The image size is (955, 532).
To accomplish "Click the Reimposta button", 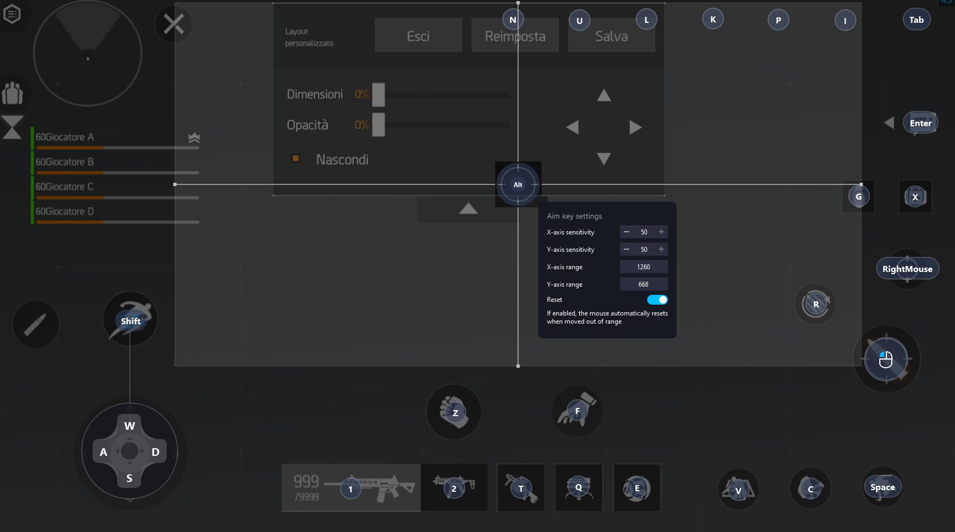I will pyautogui.click(x=515, y=36).
